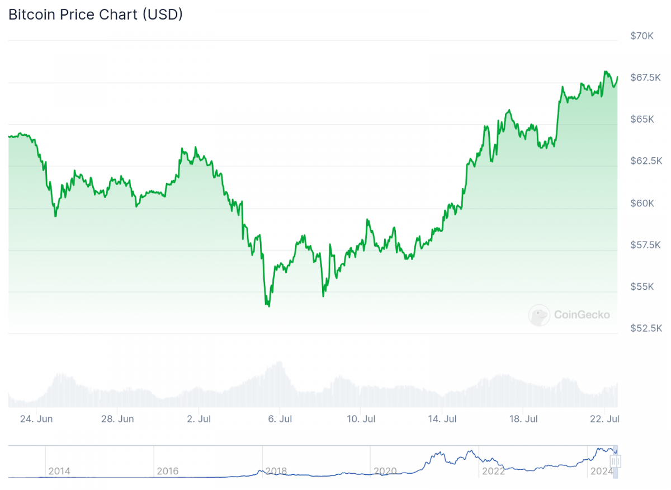This screenshot has height=490, width=671.
Task: Click the 2022 label in the navigator
Action: tap(493, 471)
